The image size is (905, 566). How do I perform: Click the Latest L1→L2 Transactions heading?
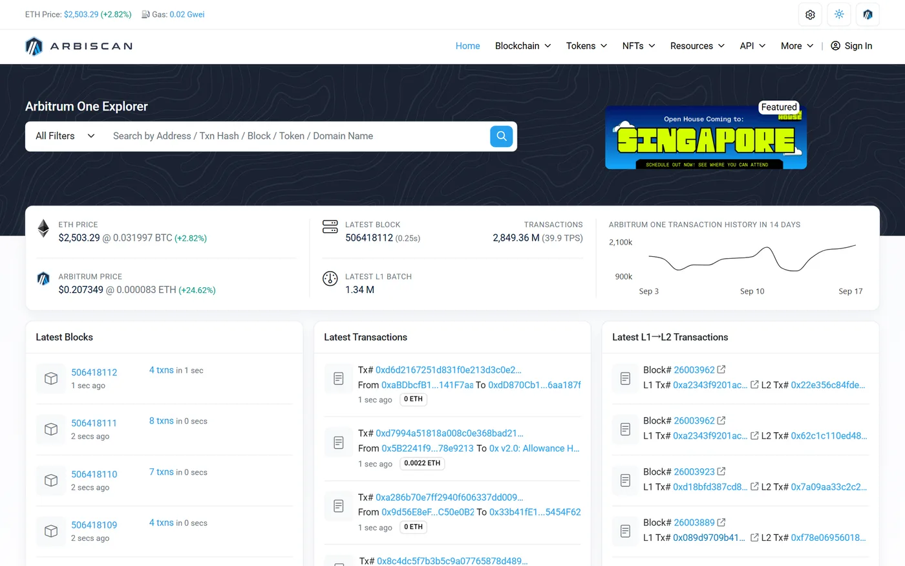pos(670,337)
